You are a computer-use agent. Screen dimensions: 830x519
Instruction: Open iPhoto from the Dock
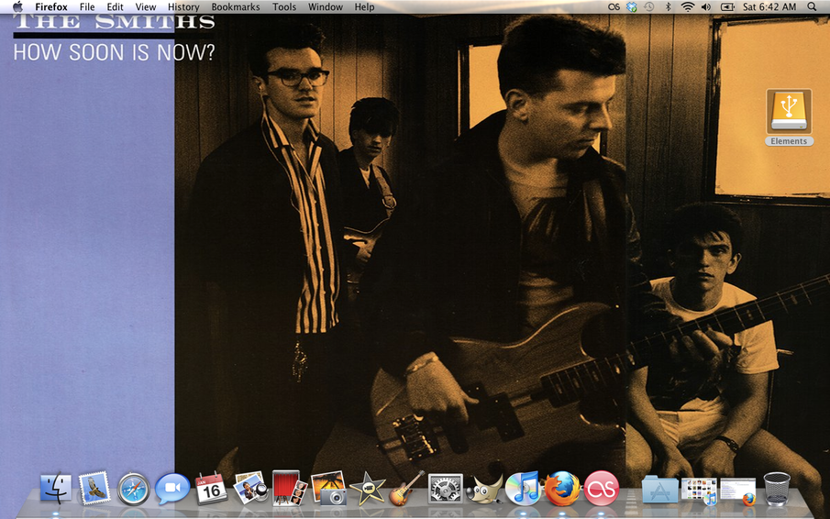click(328, 488)
